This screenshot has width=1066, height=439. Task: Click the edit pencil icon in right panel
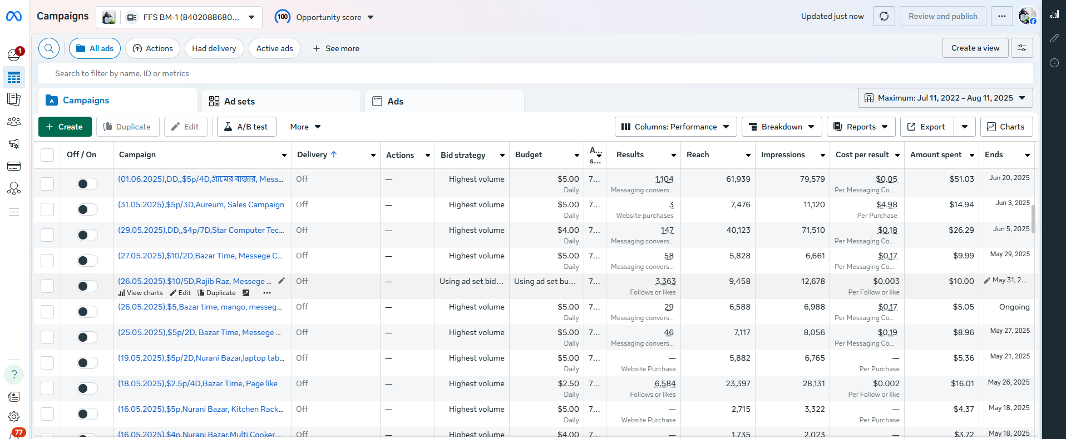1054,38
